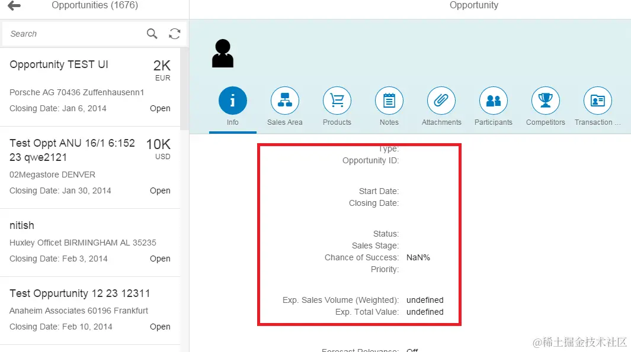Select the Attachments tab label
Viewport: 631px width, 352px height.
pos(441,122)
